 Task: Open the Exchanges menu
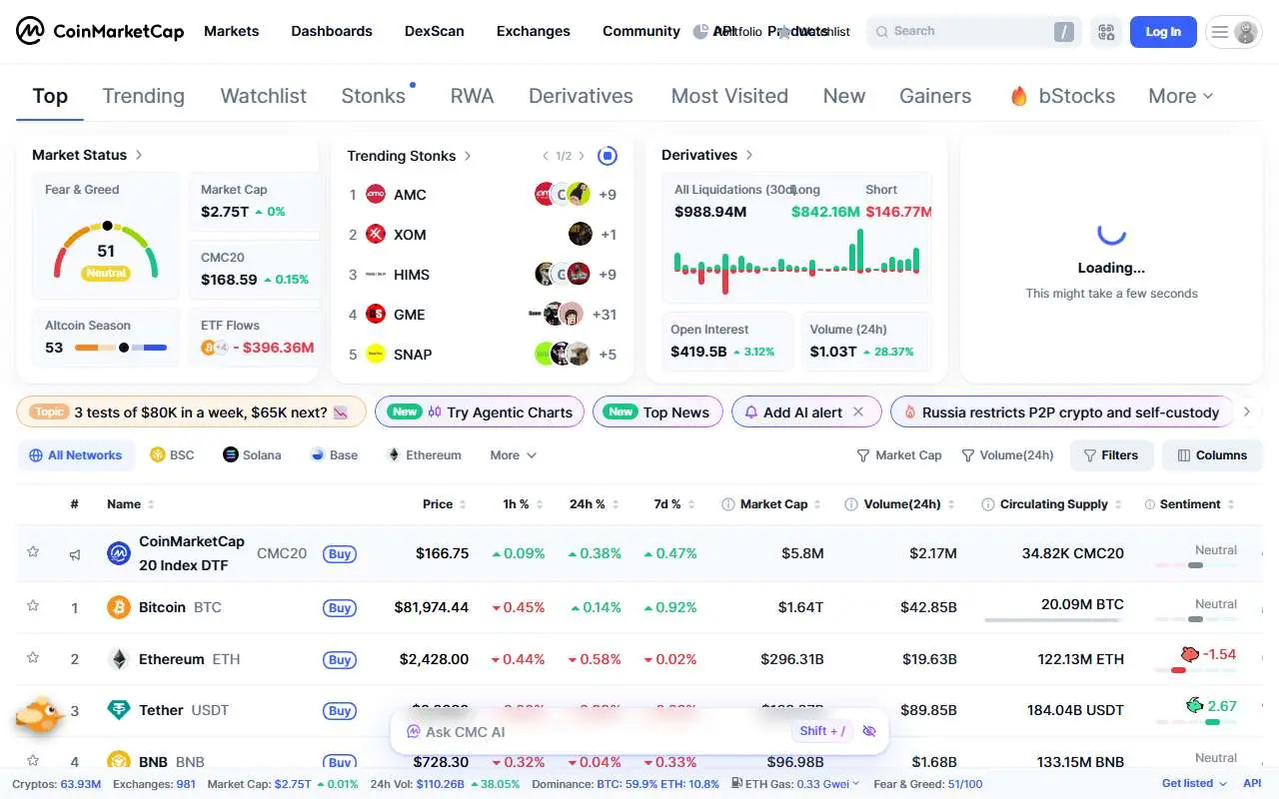[x=534, y=31]
